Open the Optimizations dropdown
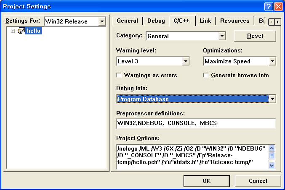This screenshot has width=285, height=190. [x=272, y=61]
